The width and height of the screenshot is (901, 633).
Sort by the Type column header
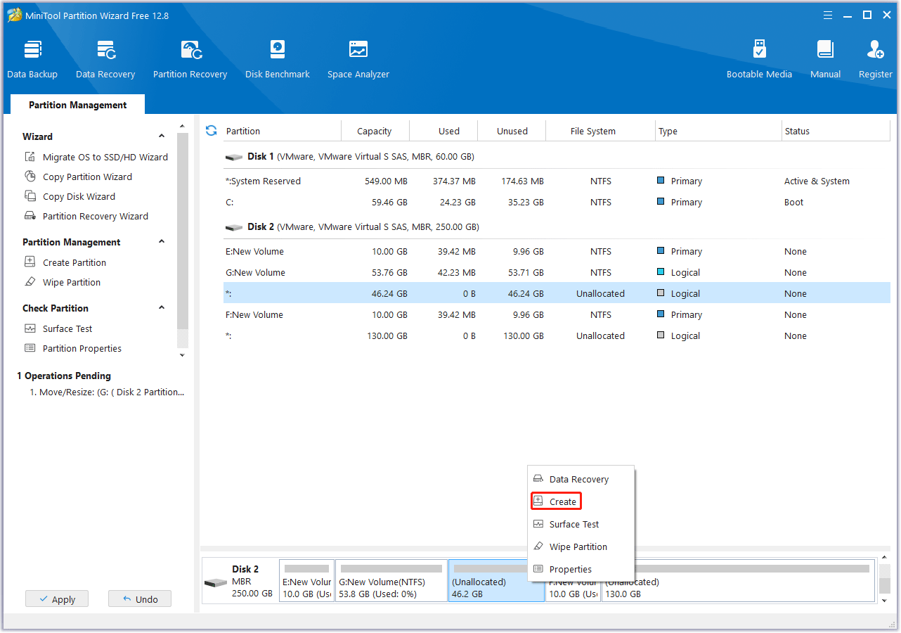(718, 131)
